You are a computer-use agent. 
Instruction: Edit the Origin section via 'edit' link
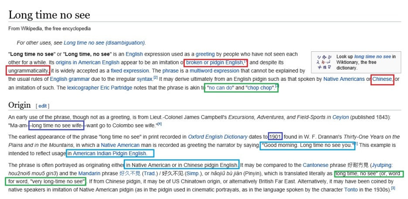pos(42,106)
